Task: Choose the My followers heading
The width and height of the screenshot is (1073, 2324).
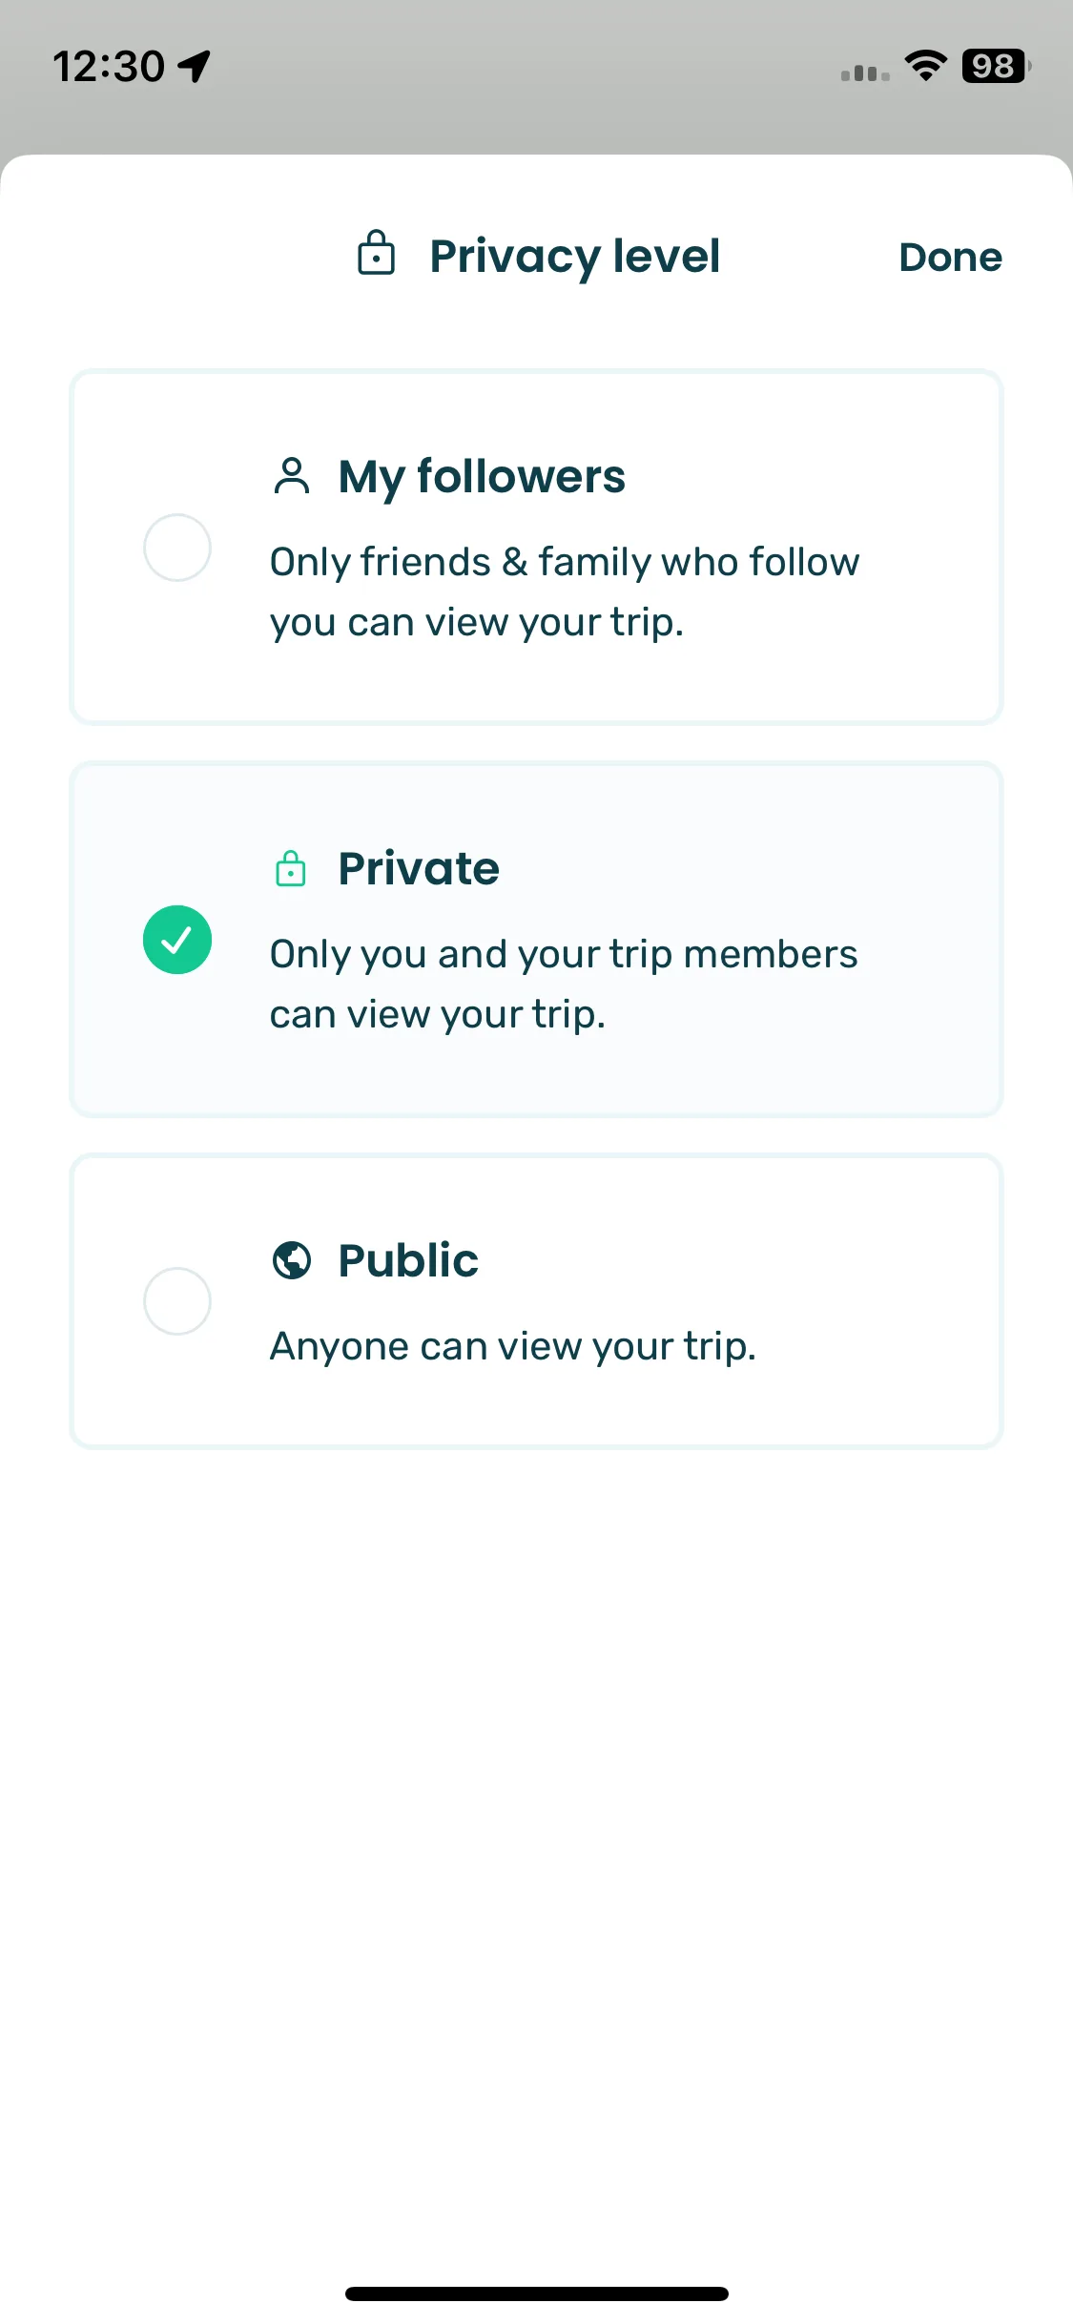Action: [482, 477]
